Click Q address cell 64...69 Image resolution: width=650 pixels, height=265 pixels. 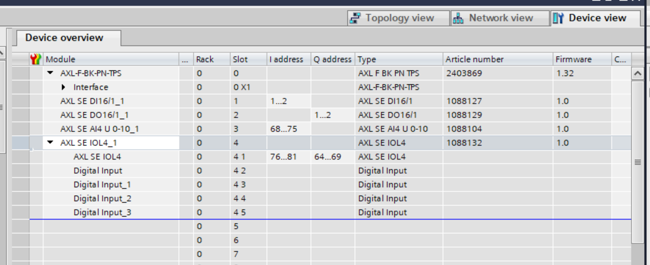point(333,157)
